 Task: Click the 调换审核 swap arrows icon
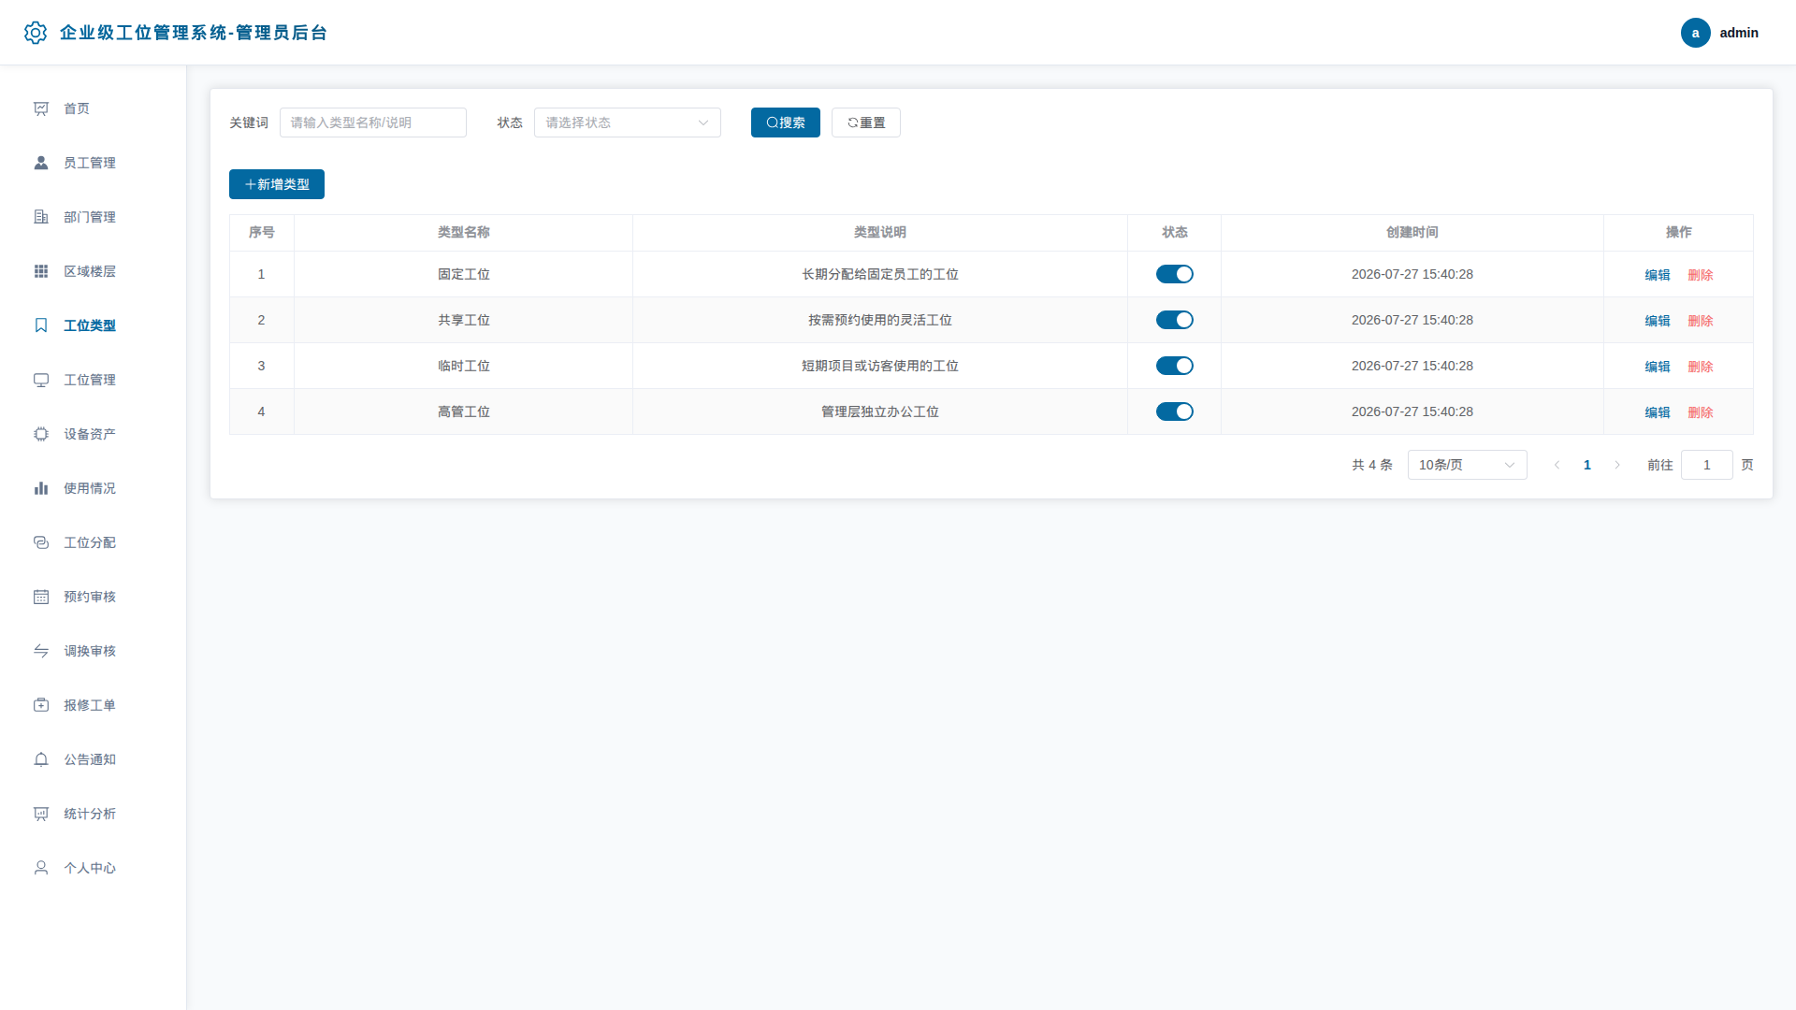pos(41,651)
